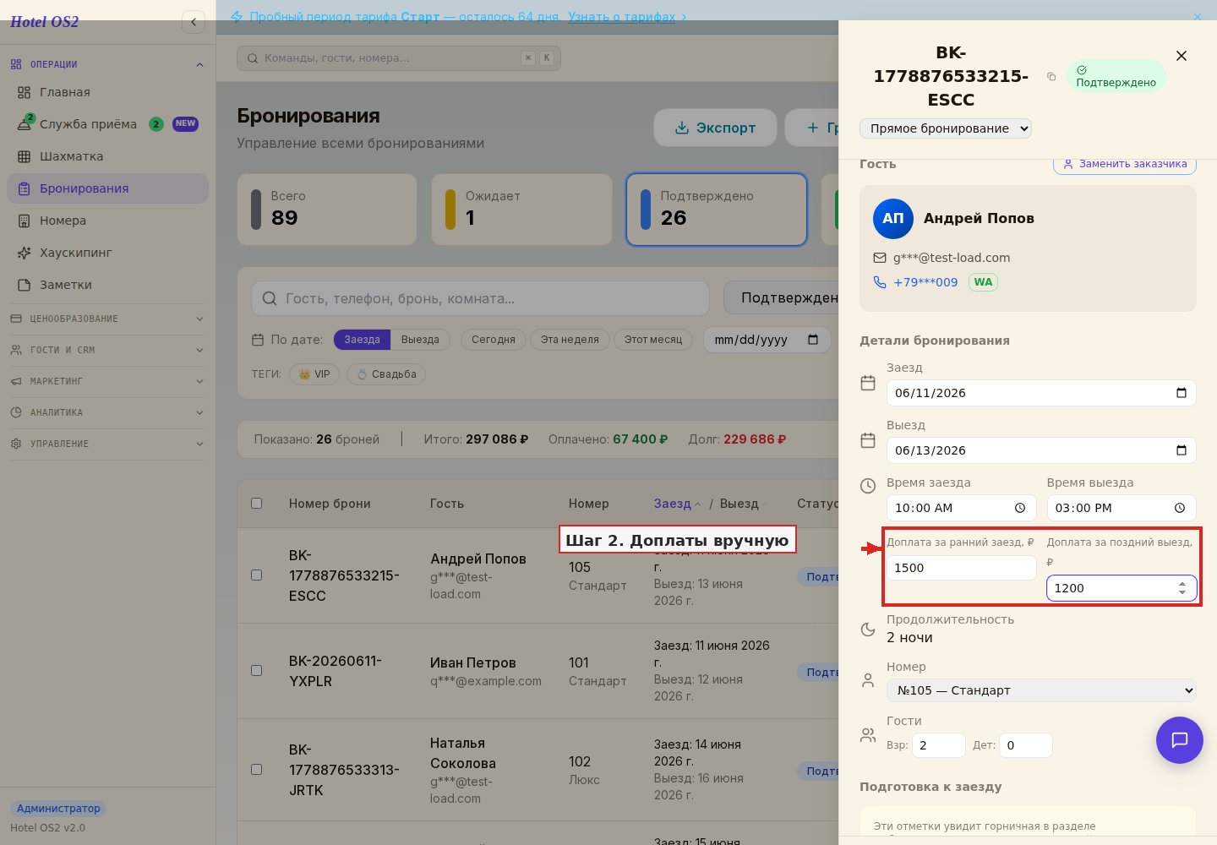
Task: Copy the booking number icon
Action: tap(1051, 77)
